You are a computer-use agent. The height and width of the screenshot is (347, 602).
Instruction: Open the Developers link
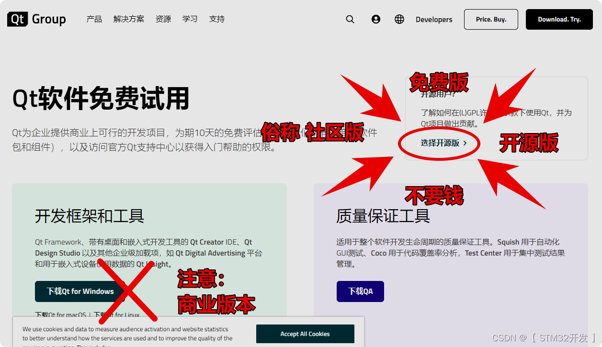(x=434, y=20)
